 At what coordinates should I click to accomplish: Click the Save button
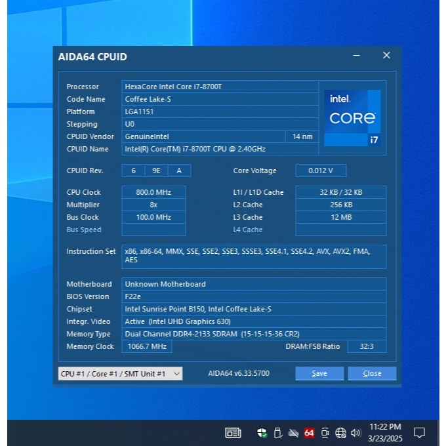click(x=319, y=373)
